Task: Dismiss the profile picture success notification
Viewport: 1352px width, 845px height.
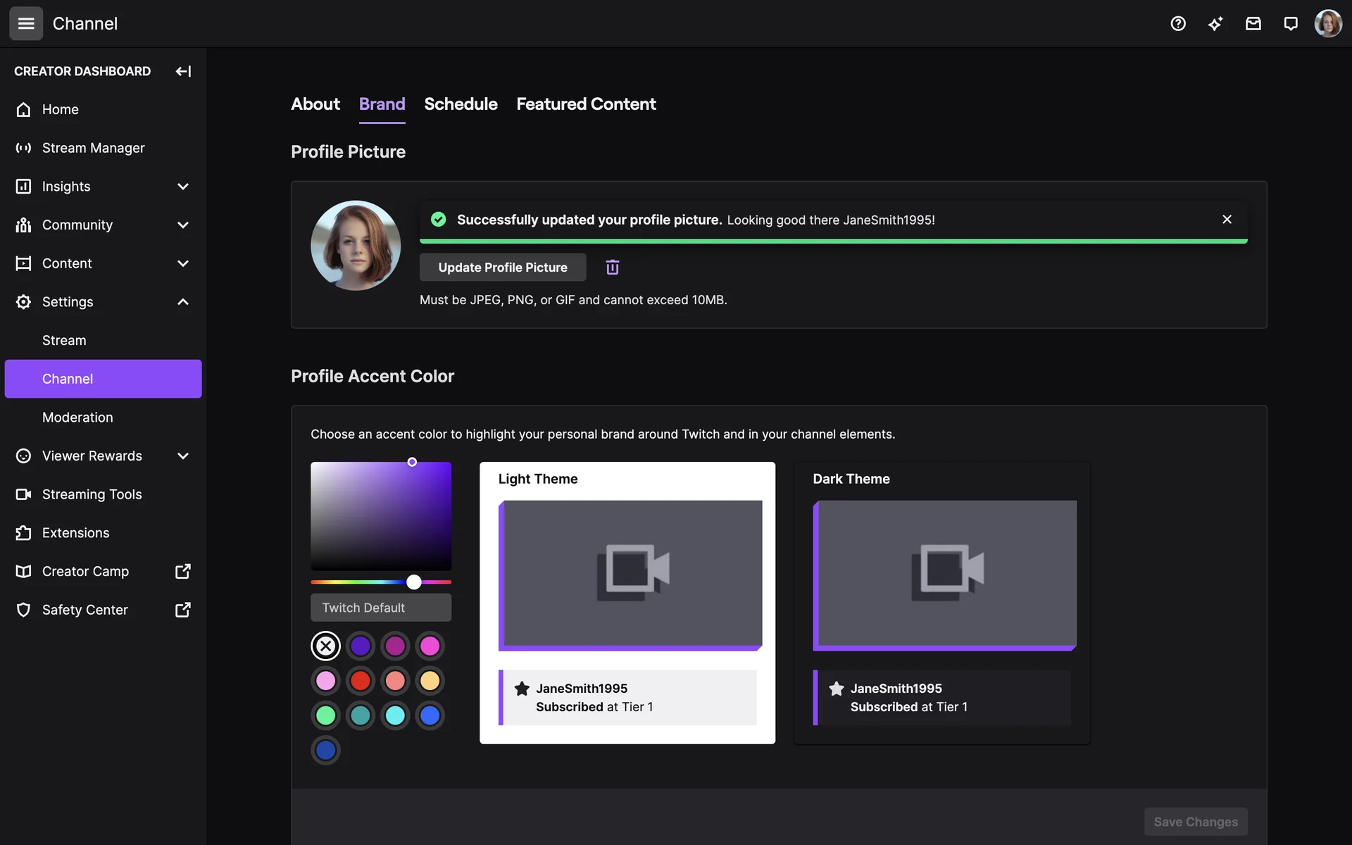Action: coord(1227,220)
